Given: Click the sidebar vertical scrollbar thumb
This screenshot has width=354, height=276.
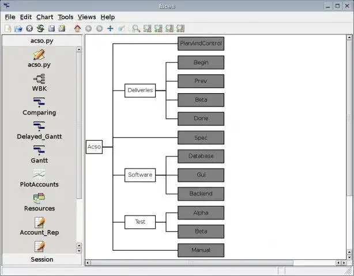Looking at the screenshot, I should click(x=79, y=125).
